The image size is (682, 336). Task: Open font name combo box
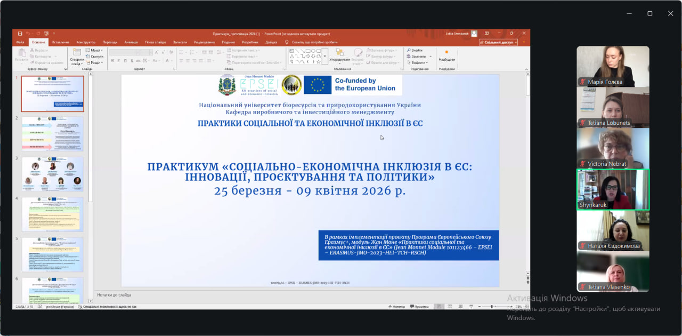(123, 52)
